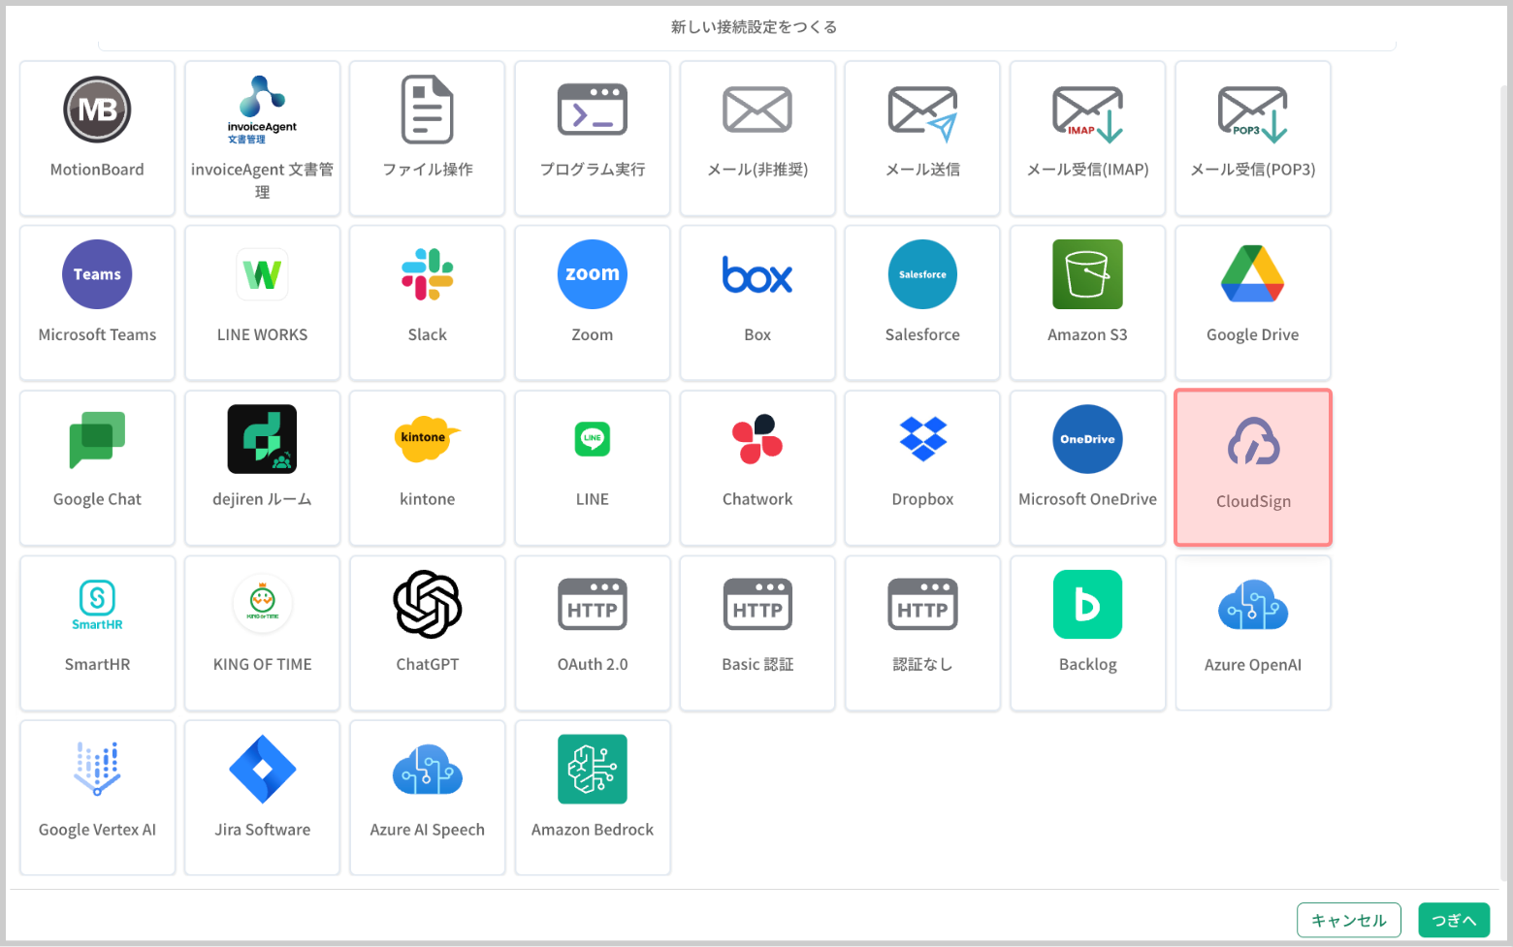Choose the kintone connector icon
The image size is (1513, 947).
(x=428, y=439)
